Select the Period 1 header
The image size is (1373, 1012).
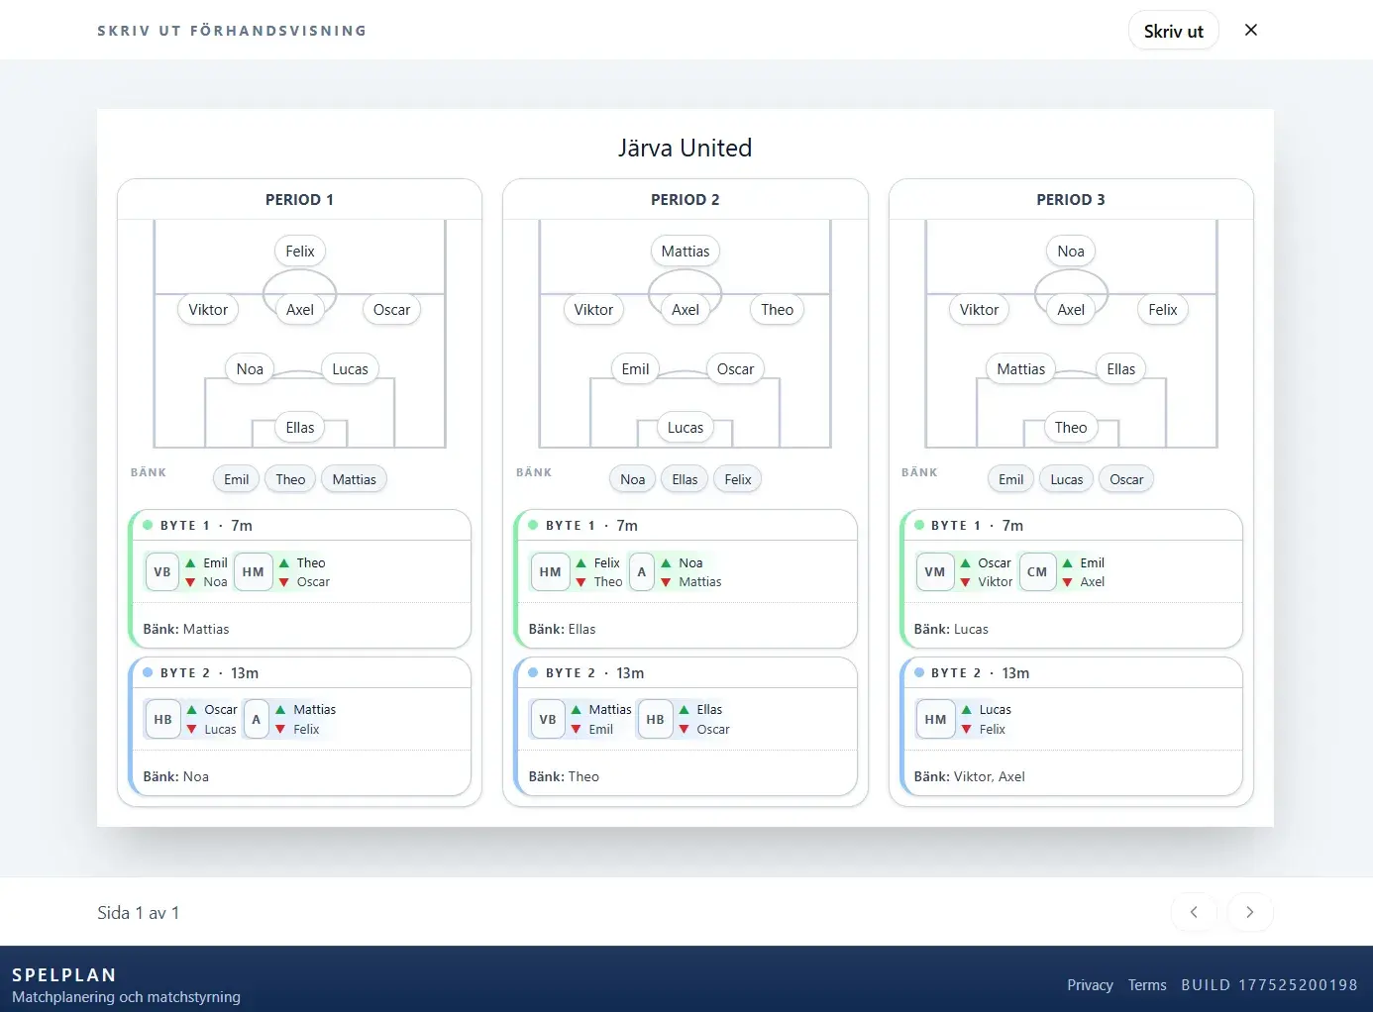pos(299,200)
